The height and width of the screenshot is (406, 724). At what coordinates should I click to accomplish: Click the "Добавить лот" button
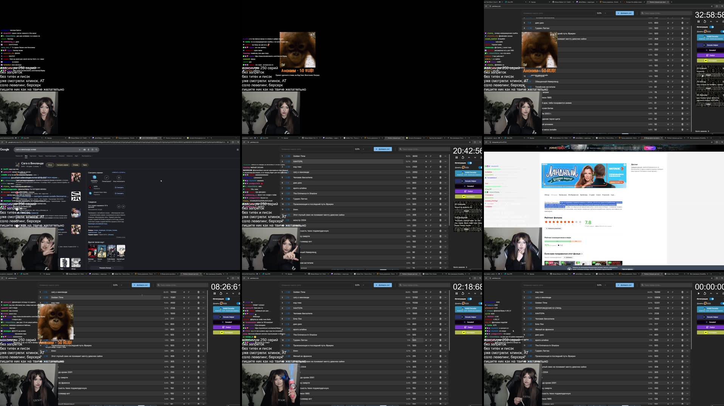383,149
